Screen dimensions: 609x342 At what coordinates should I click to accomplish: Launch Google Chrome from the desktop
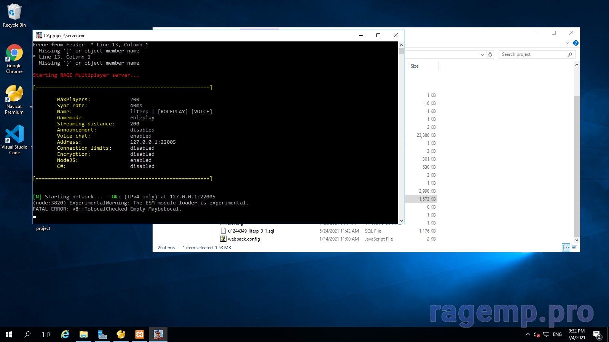point(14,59)
